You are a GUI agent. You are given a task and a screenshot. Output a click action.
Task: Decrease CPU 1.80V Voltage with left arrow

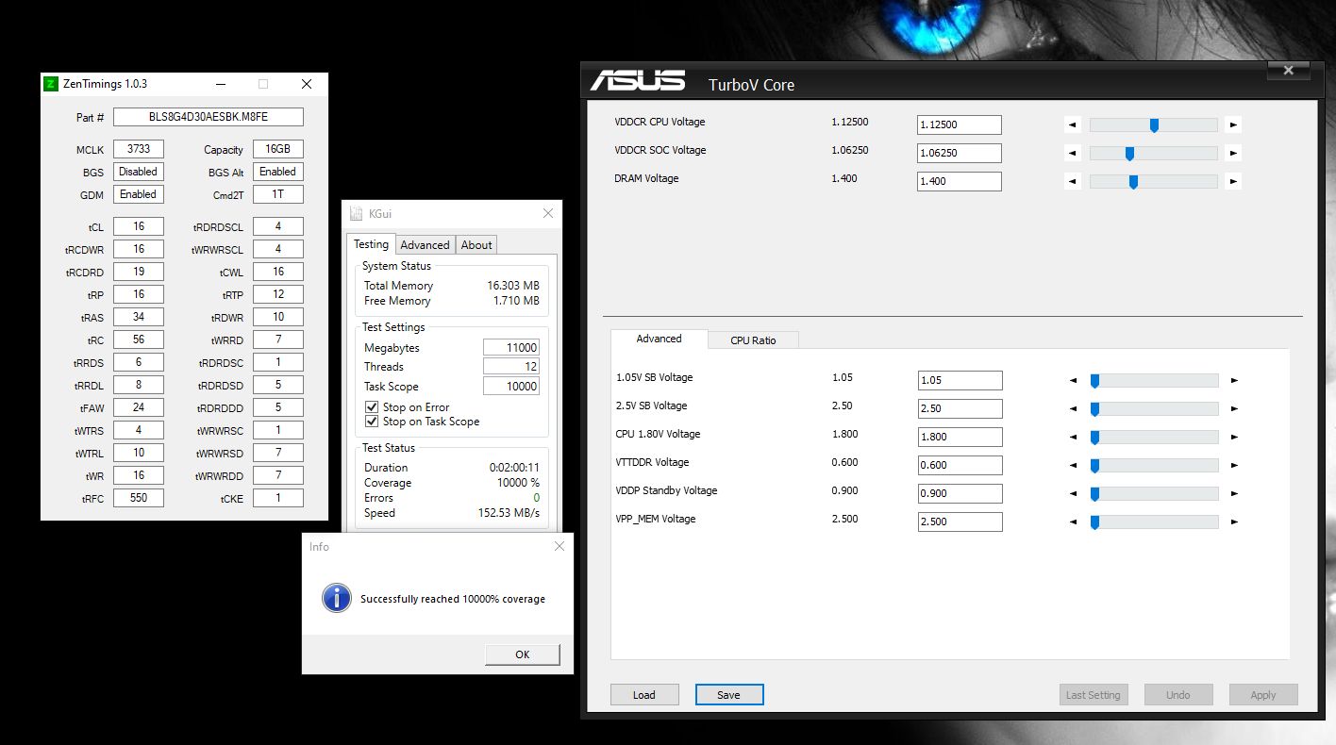point(1073,438)
